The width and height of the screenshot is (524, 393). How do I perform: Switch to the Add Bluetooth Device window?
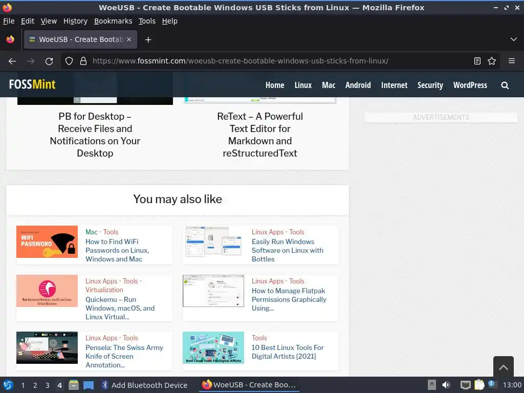pos(145,385)
